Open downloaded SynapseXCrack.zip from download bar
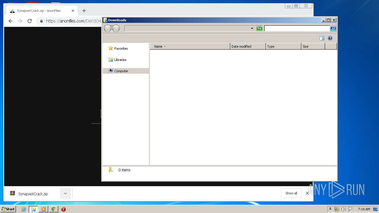Image resolution: width=379 pixels, height=213 pixels. pyautogui.click(x=33, y=194)
